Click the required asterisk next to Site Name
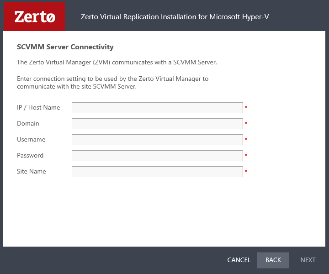 click(246, 171)
